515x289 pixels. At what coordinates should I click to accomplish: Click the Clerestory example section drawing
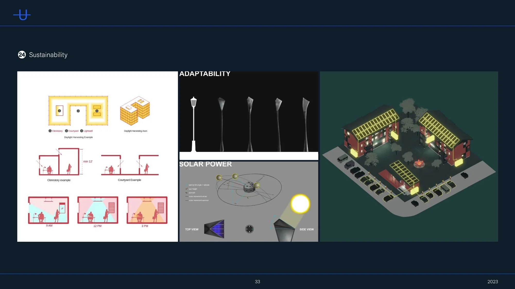pyautogui.click(x=59, y=162)
